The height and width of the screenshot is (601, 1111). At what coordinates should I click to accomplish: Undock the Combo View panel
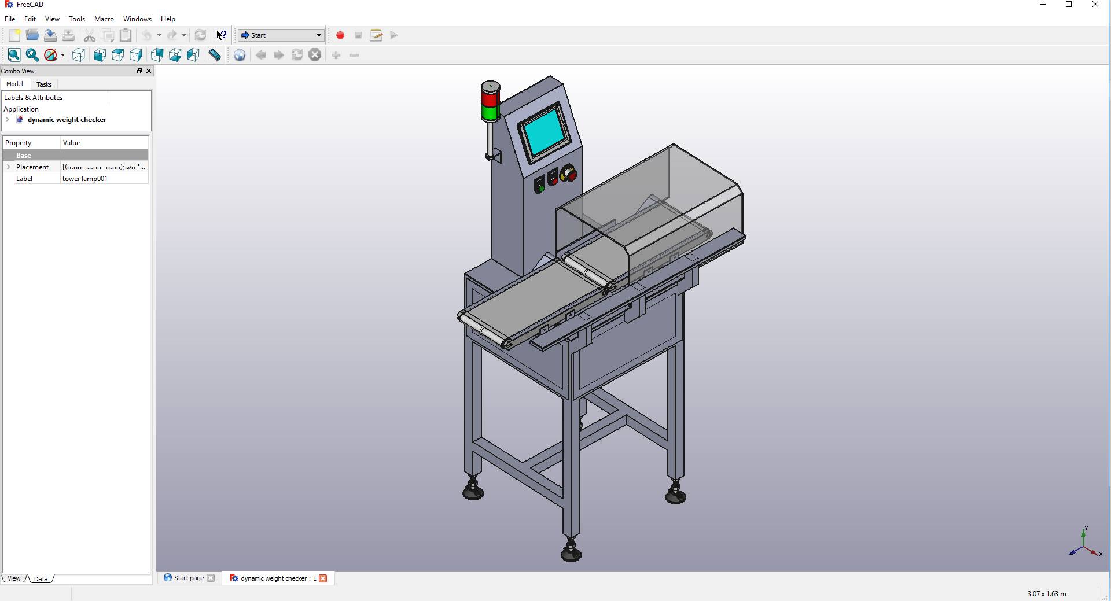139,71
